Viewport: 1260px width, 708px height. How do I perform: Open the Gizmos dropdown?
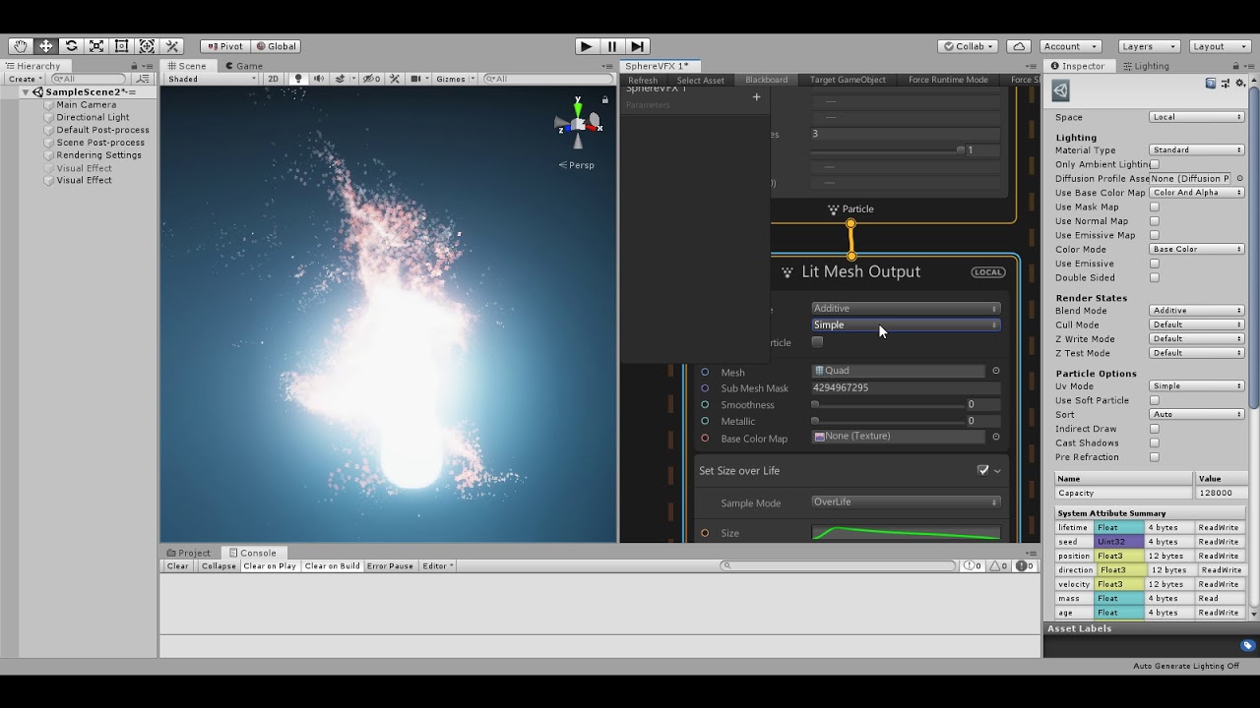(455, 79)
